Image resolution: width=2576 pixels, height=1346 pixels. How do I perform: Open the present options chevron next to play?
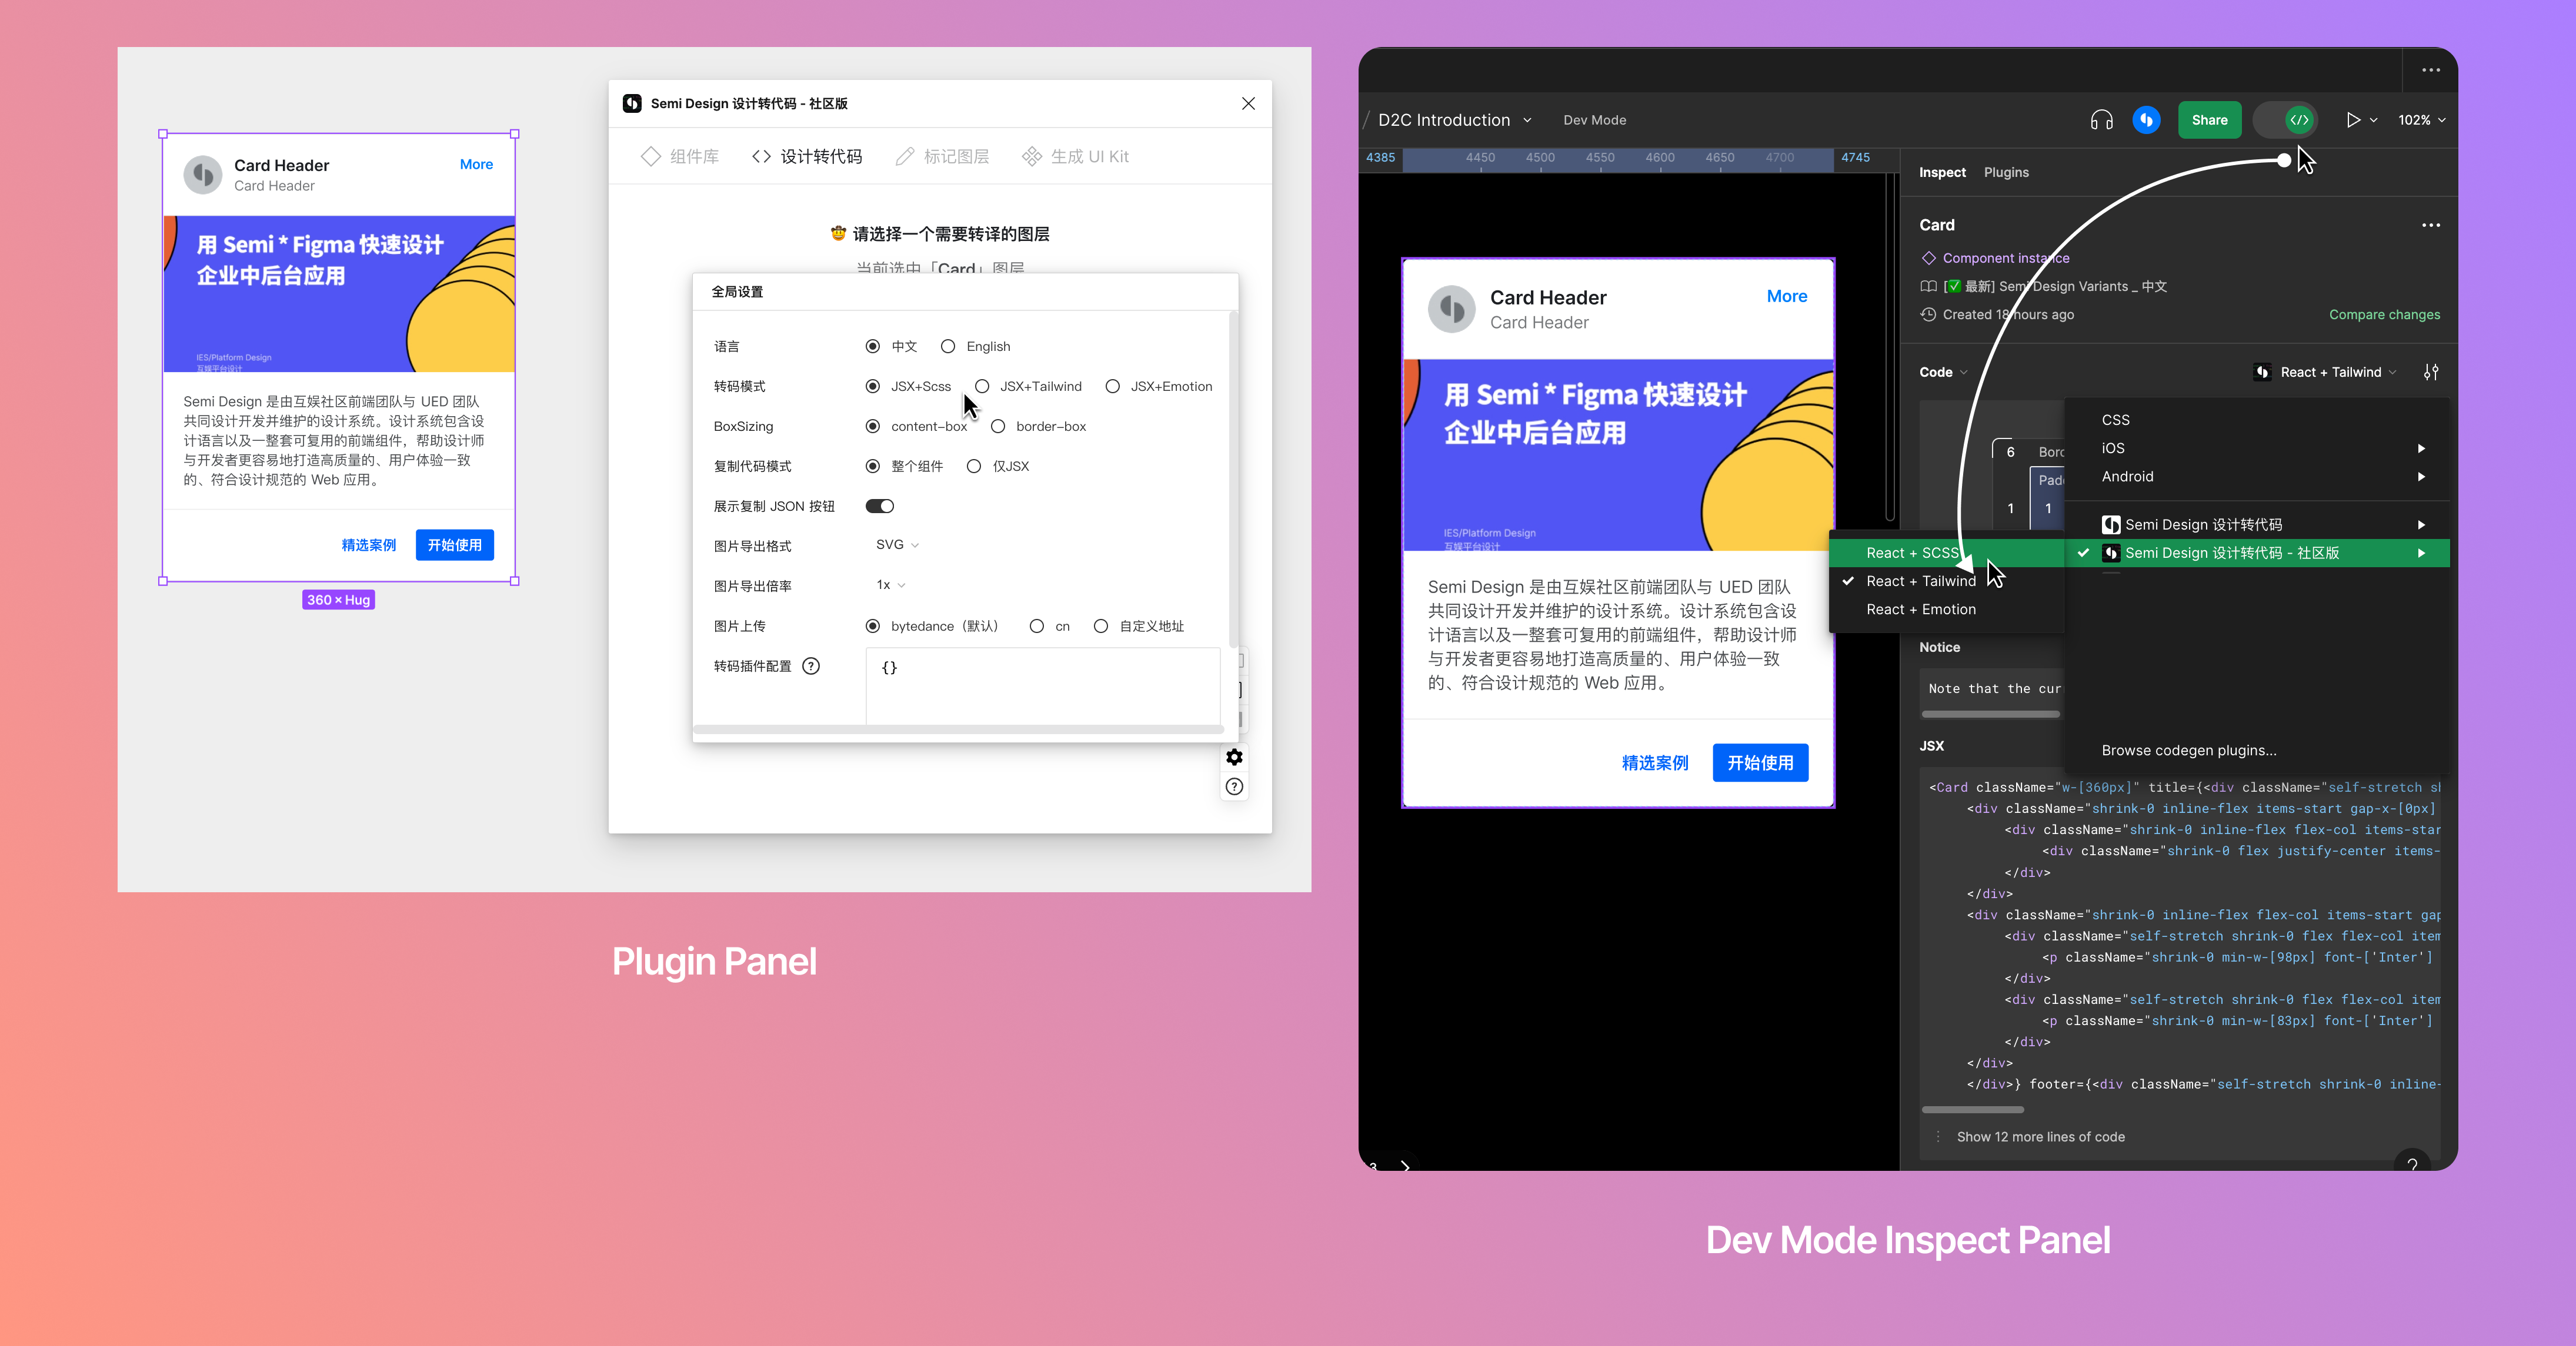click(2374, 120)
